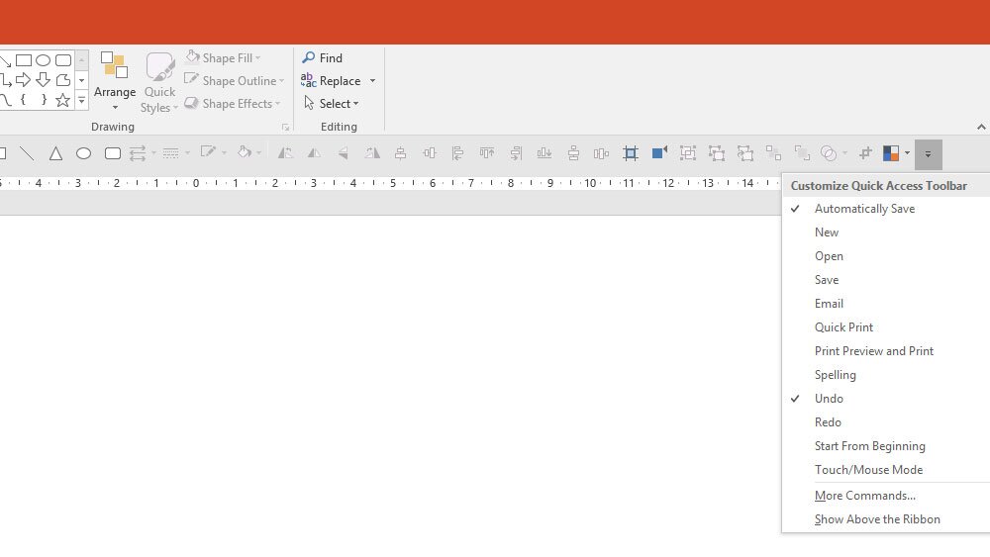The height and width of the screenshot is (557, 990).
Task: Pick the oval shape tool in the toolbar
Action: pyautogui.click(x=84, y=153)
